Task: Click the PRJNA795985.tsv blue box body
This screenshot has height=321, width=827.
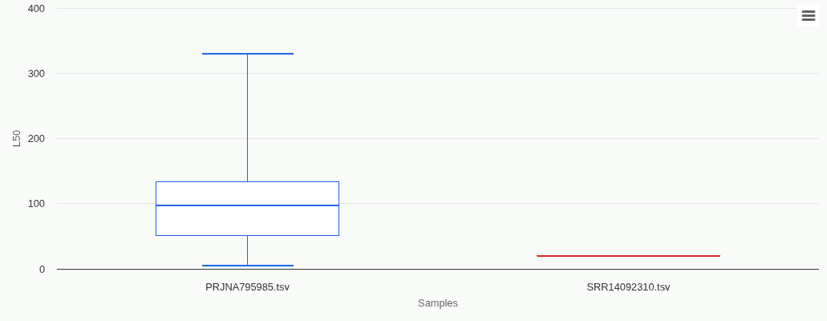Action: (247, 221)
